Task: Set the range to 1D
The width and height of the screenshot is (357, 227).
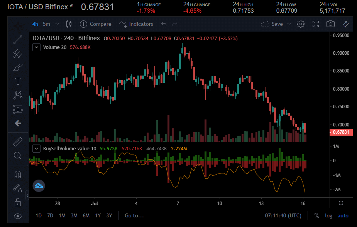Action: pyautogui.click(x=39, y=215)
